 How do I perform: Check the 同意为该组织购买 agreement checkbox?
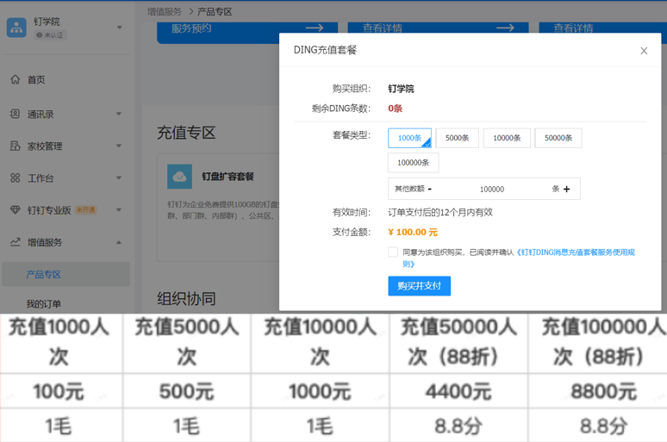(393, 252)
